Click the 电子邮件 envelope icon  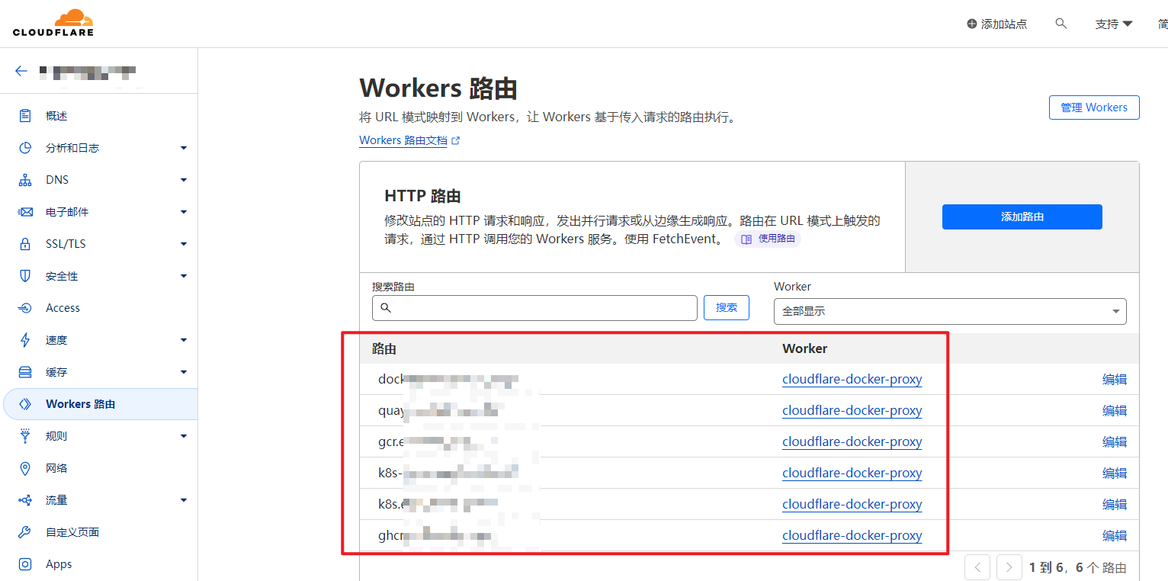point(25,212)
